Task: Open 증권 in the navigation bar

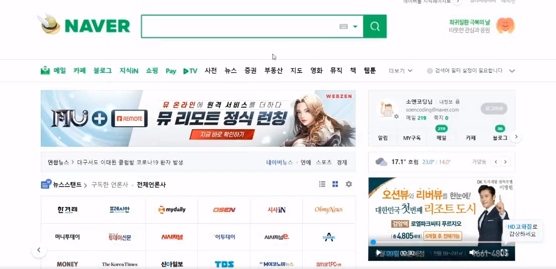Action: click(250, 70)
